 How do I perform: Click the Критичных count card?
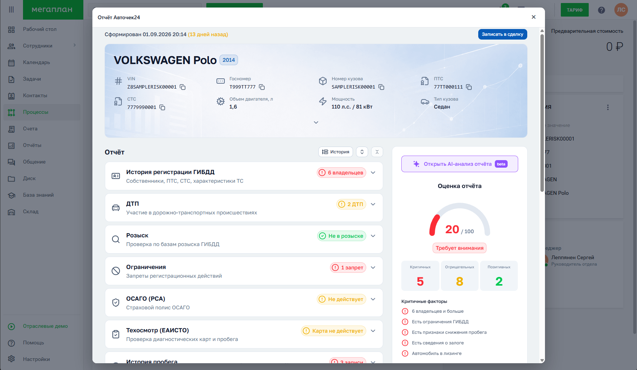pyautogui.click(x=420, y=276)
